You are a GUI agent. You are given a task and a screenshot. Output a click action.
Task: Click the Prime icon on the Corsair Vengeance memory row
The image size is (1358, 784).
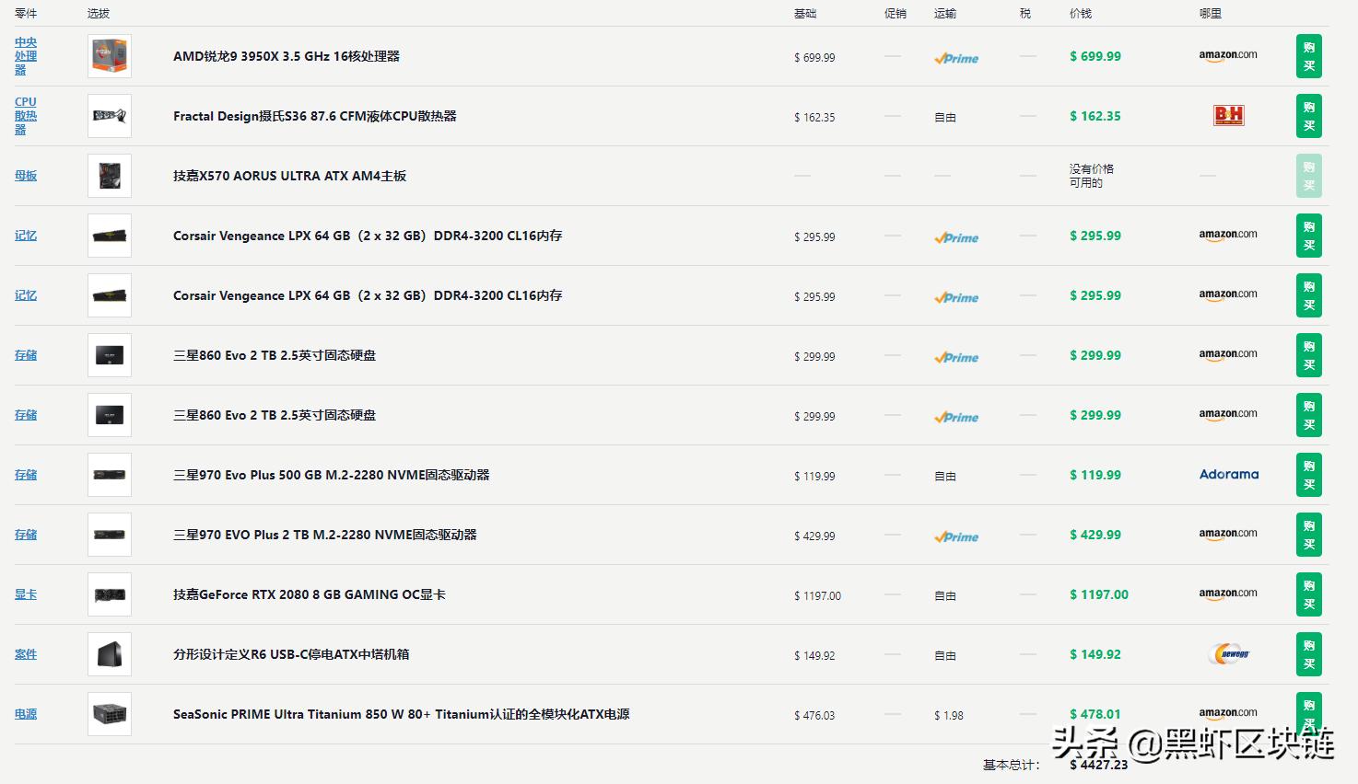(x=955, y=236)
